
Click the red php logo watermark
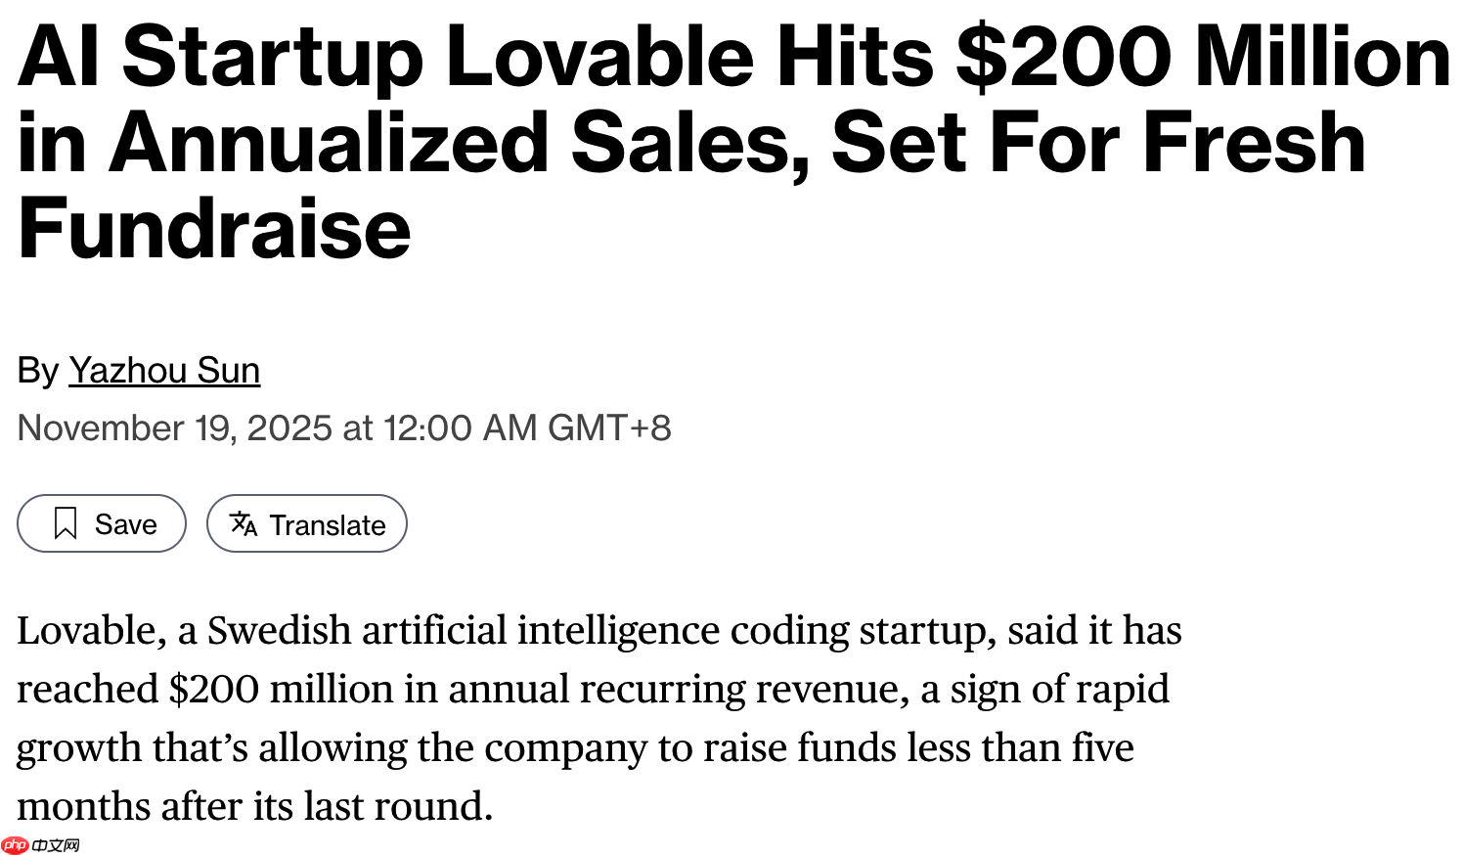[15, 845]
